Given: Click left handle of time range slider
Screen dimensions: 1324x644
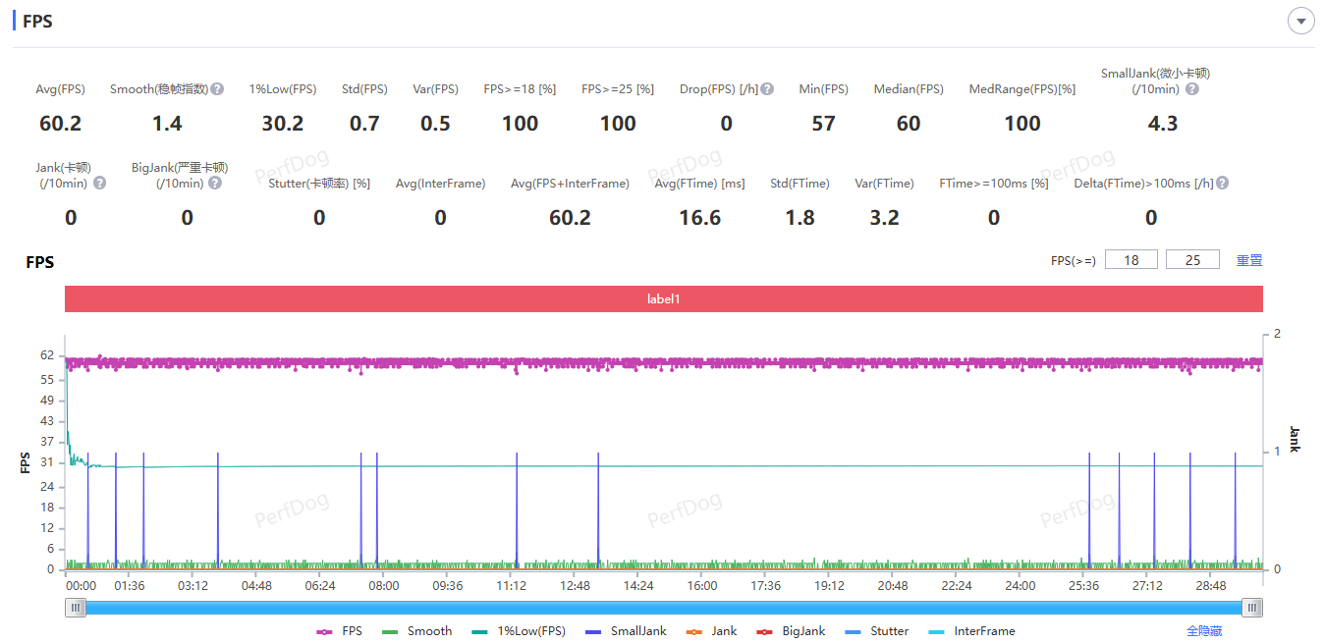Looking at the screenshot, I should coord(76,608).
